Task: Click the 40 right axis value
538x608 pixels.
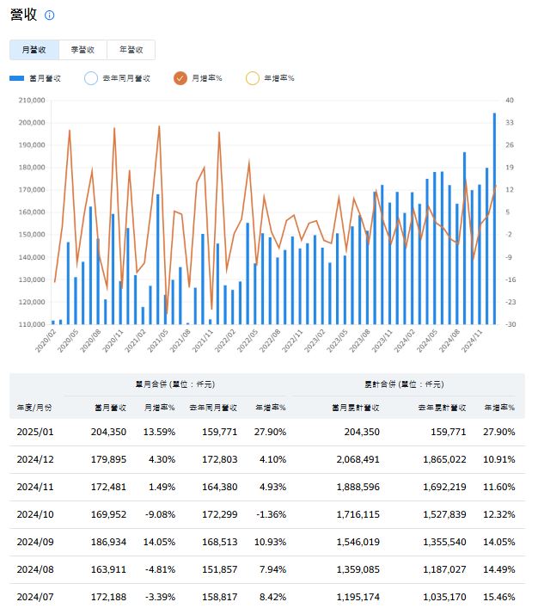Action: click(510, 101)
